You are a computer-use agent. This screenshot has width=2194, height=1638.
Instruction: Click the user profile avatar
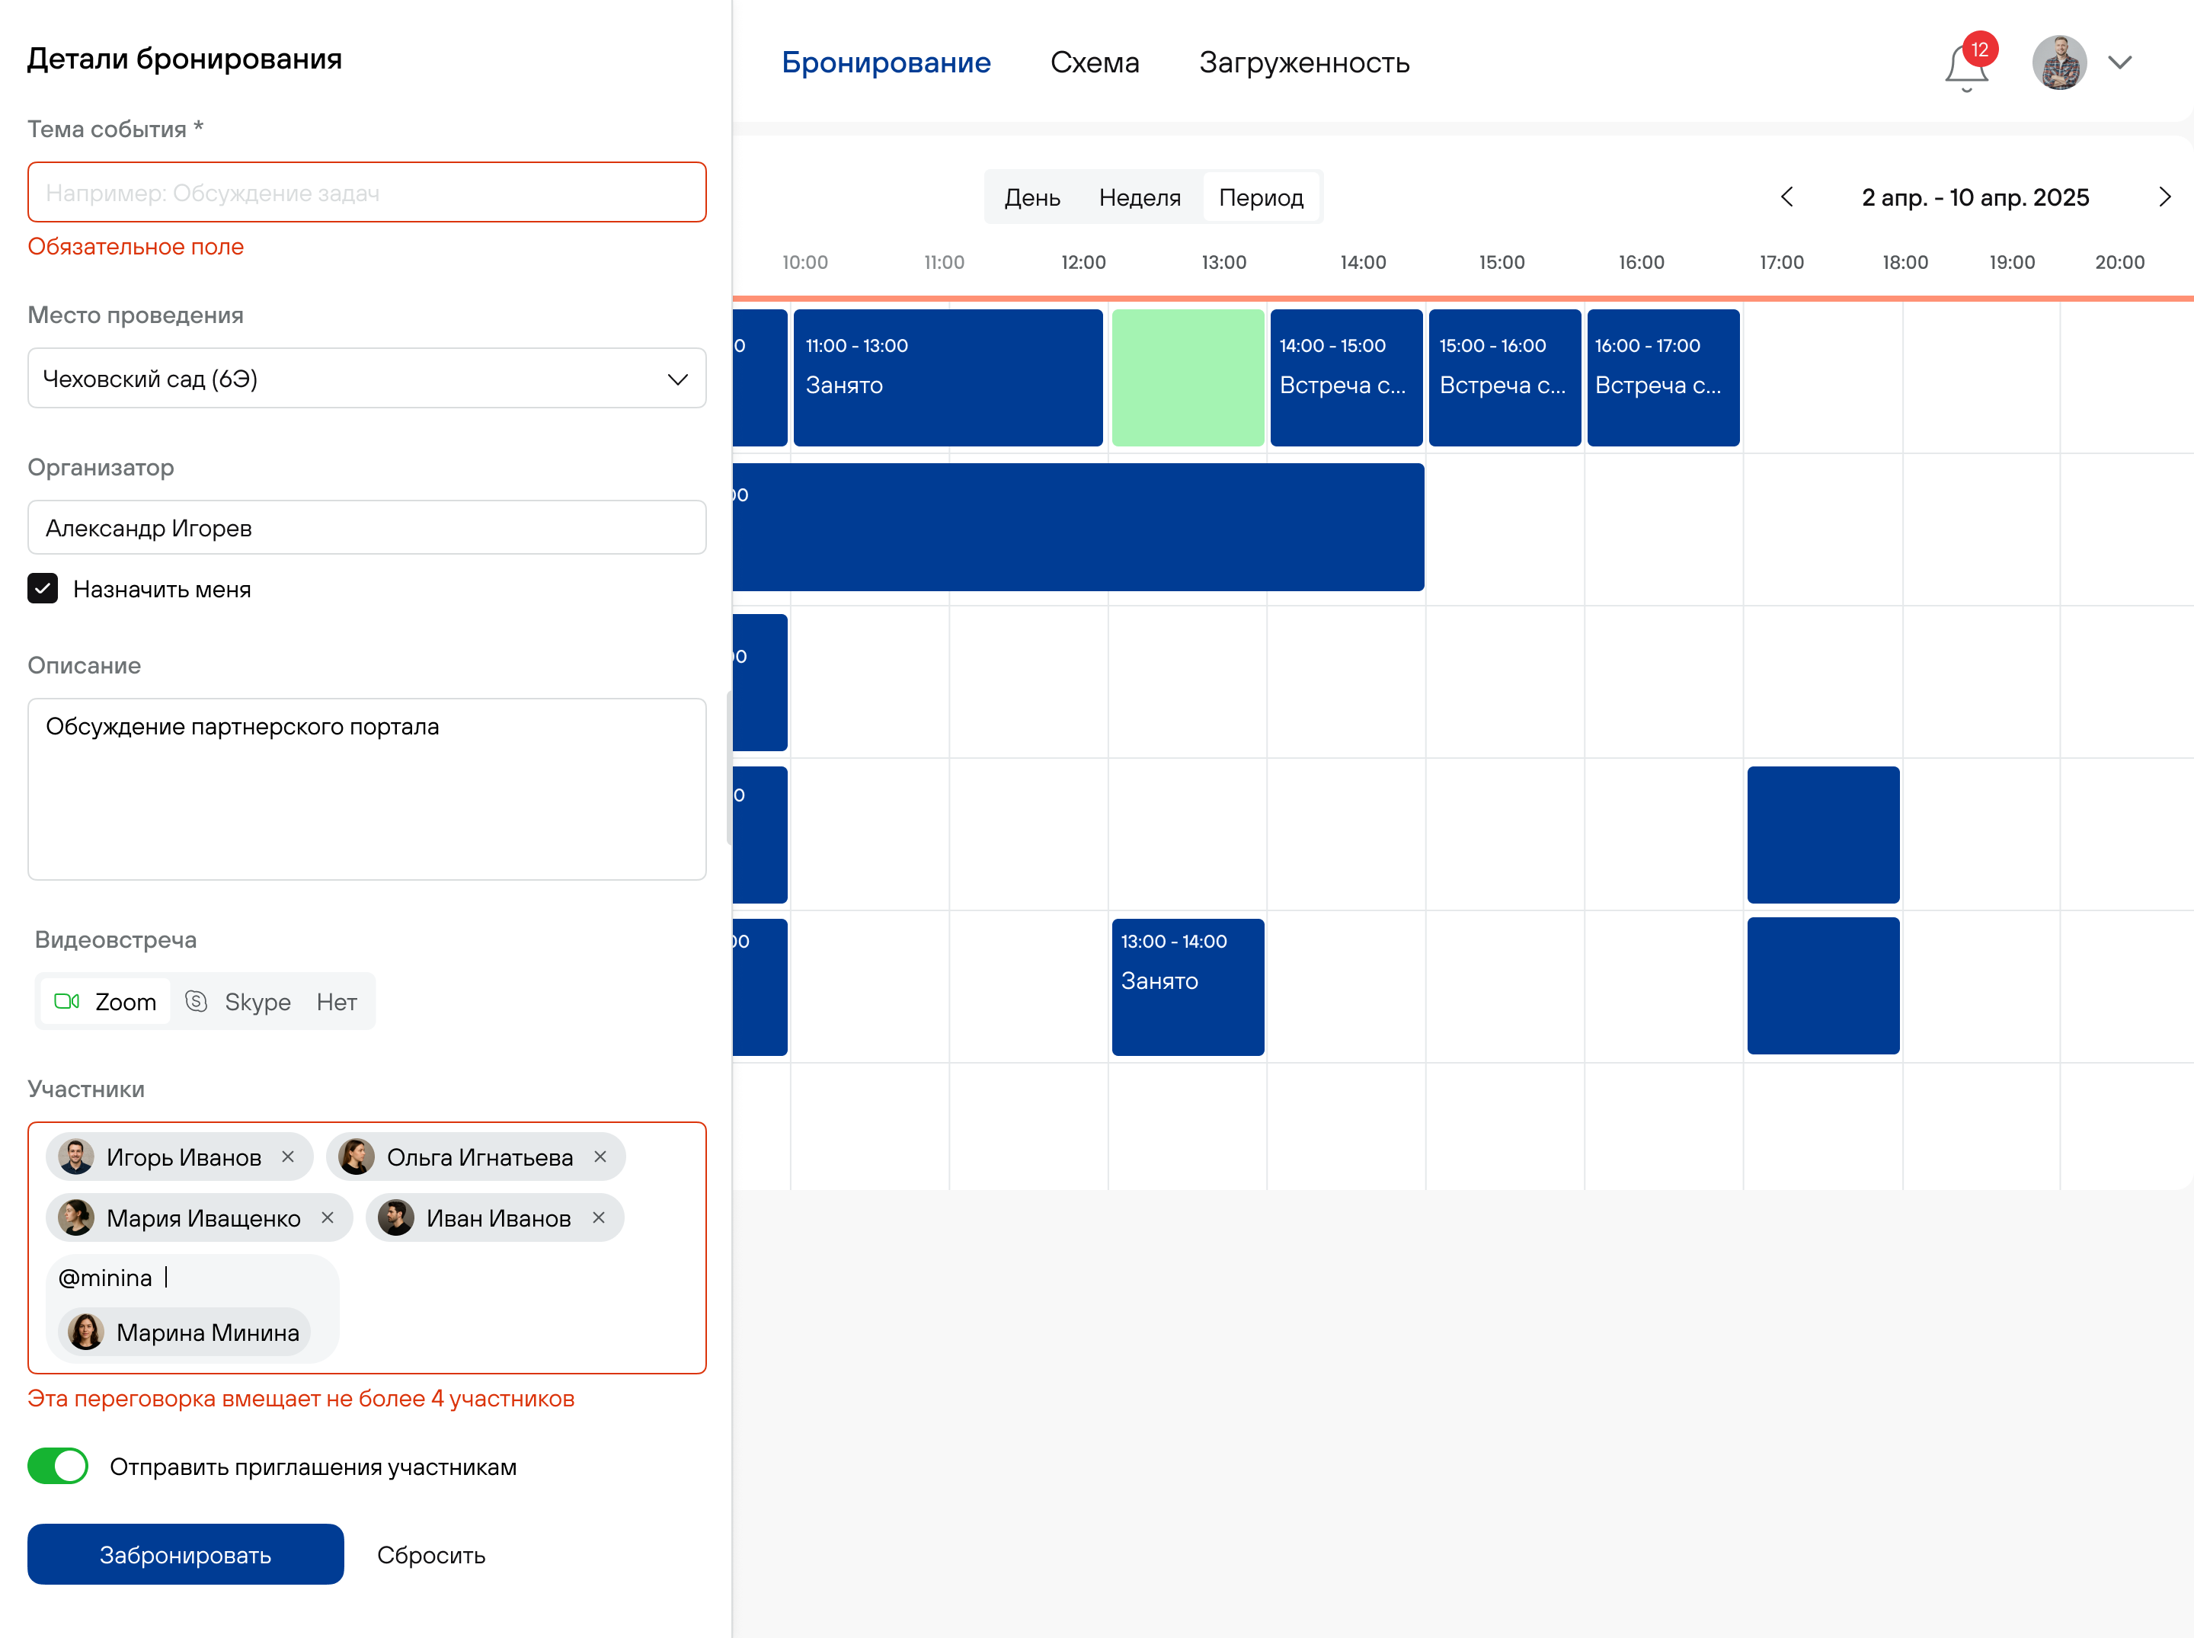point(2058,63)
